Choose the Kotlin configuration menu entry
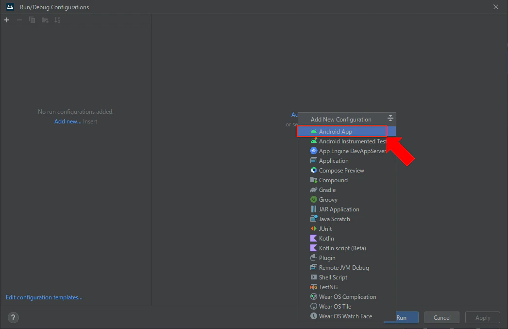The width and height of the screenshot is (508, 329). tap(347, 239)
